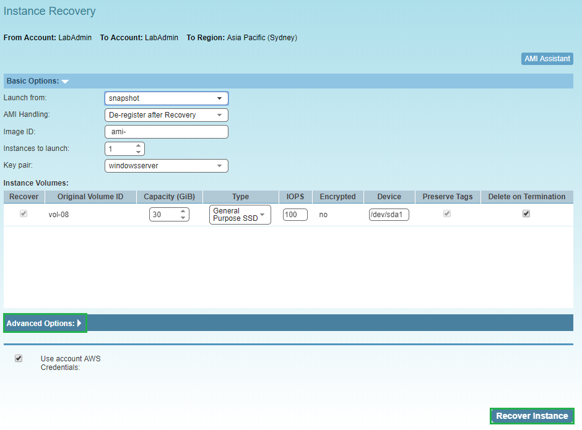
Task: Toggle the Preserve Tags checkbox
Action: pyautogui.click(x=447, y=213)
